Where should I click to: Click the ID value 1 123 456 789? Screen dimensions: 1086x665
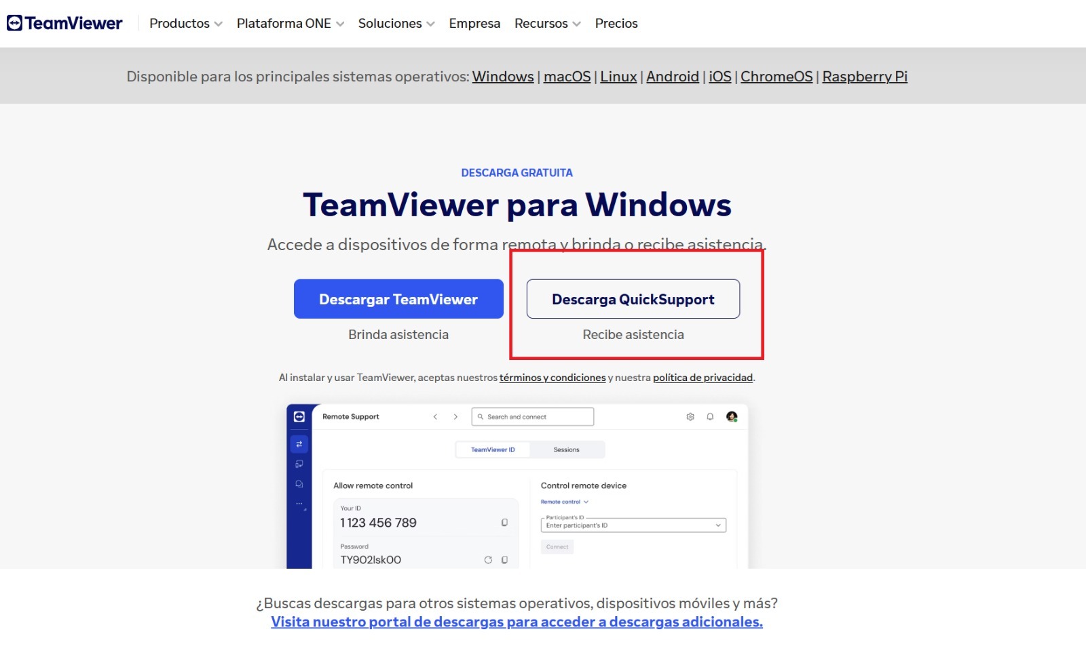(x=378, y=523)
